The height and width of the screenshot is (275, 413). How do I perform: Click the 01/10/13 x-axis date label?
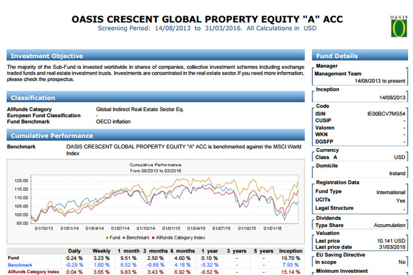[x=44, y=228]
